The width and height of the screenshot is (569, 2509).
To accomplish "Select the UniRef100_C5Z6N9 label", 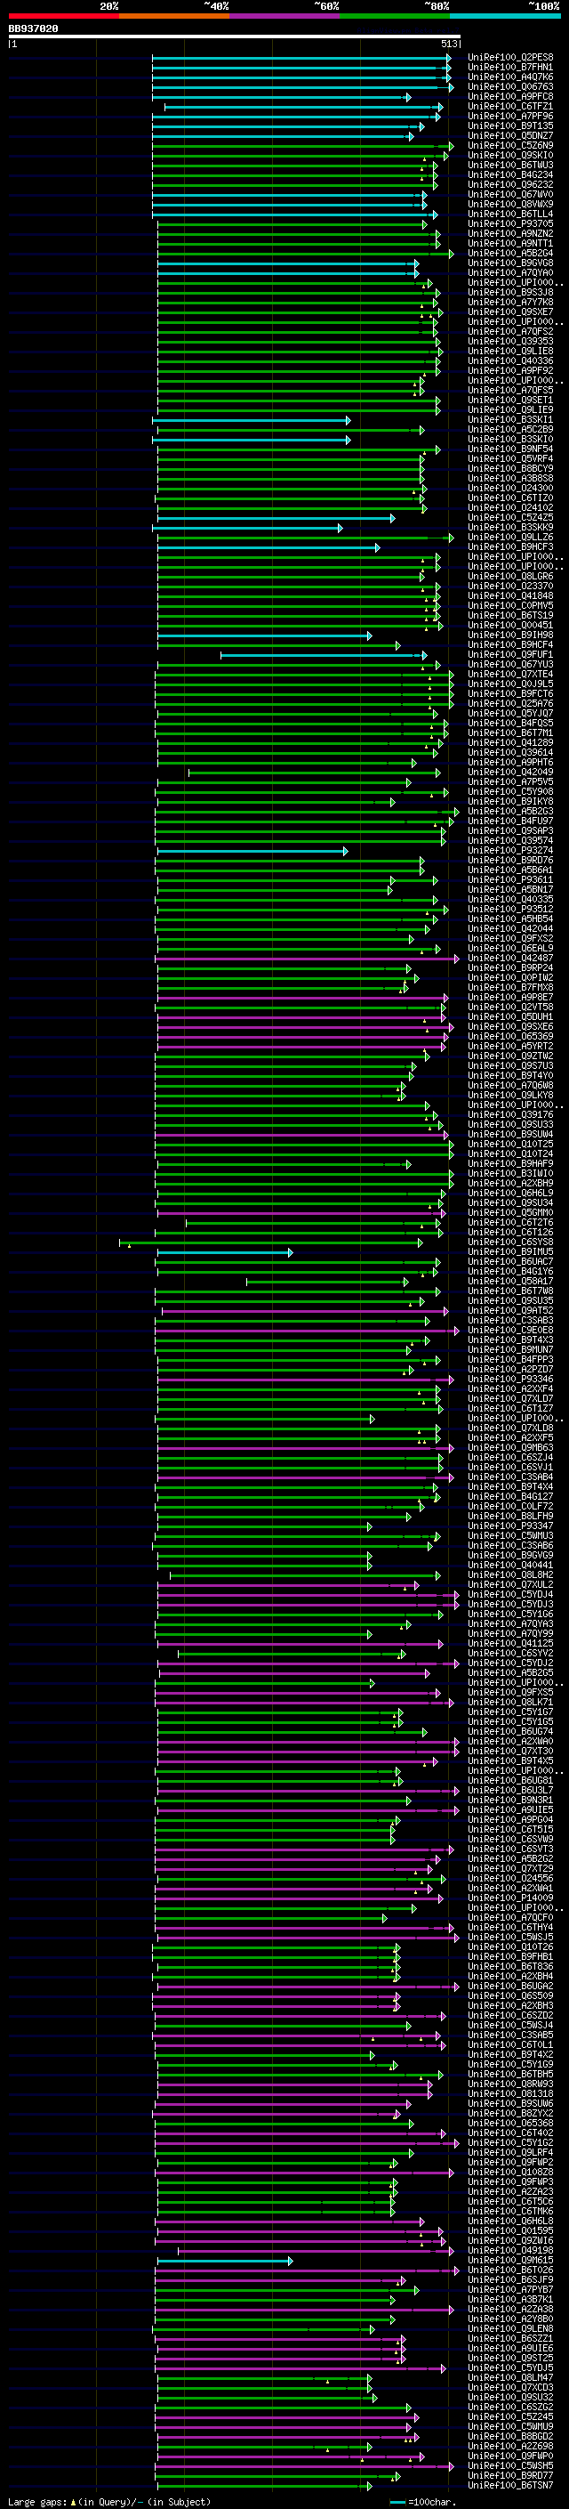I will [510, 145].
